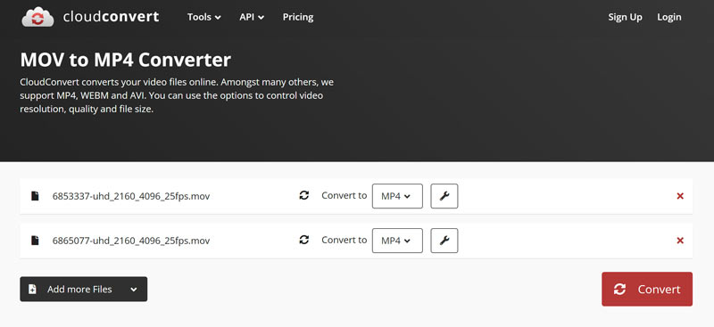
Task: Click the Sign Up link
Action: click(x=626, y=17)
